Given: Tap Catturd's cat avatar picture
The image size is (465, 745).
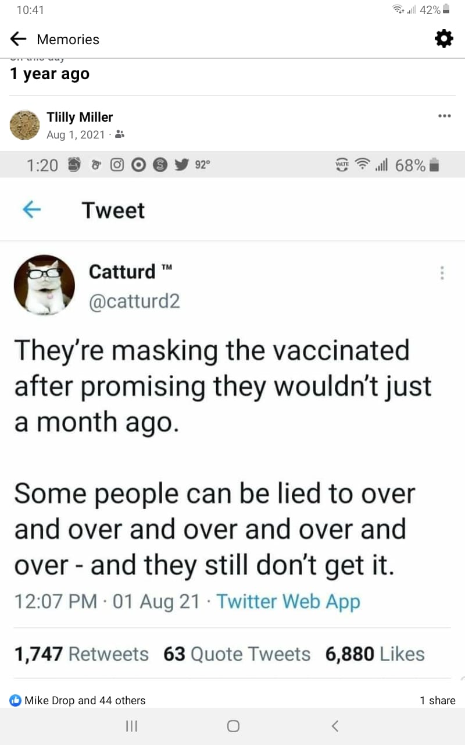Looking at the screenshot, I should click(44, 285).
